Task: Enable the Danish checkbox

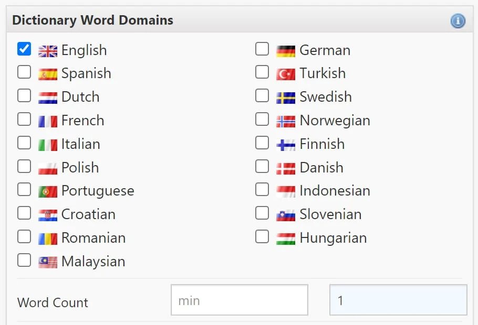Action: 262,167
